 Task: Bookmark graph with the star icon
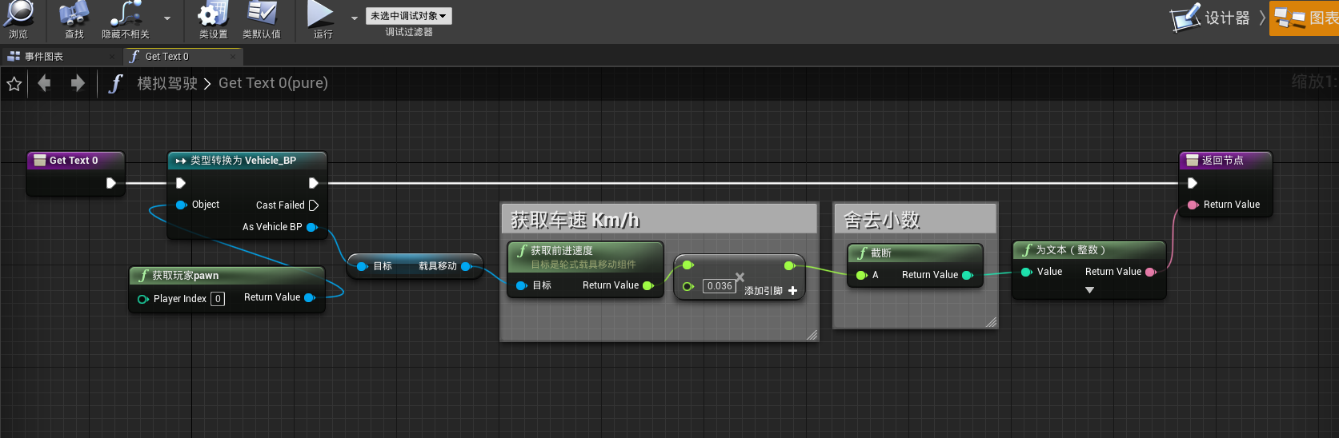coord(14,83)
